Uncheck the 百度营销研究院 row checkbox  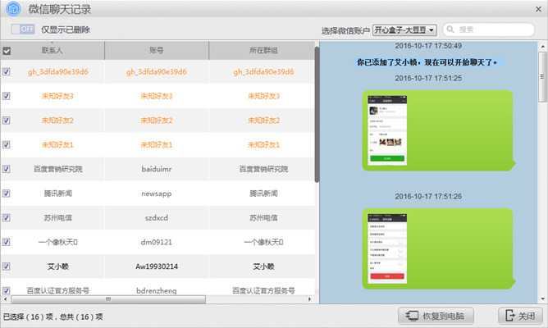click(7, 169)
